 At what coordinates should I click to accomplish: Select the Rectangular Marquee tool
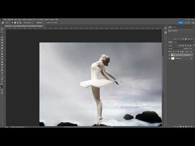2,32
